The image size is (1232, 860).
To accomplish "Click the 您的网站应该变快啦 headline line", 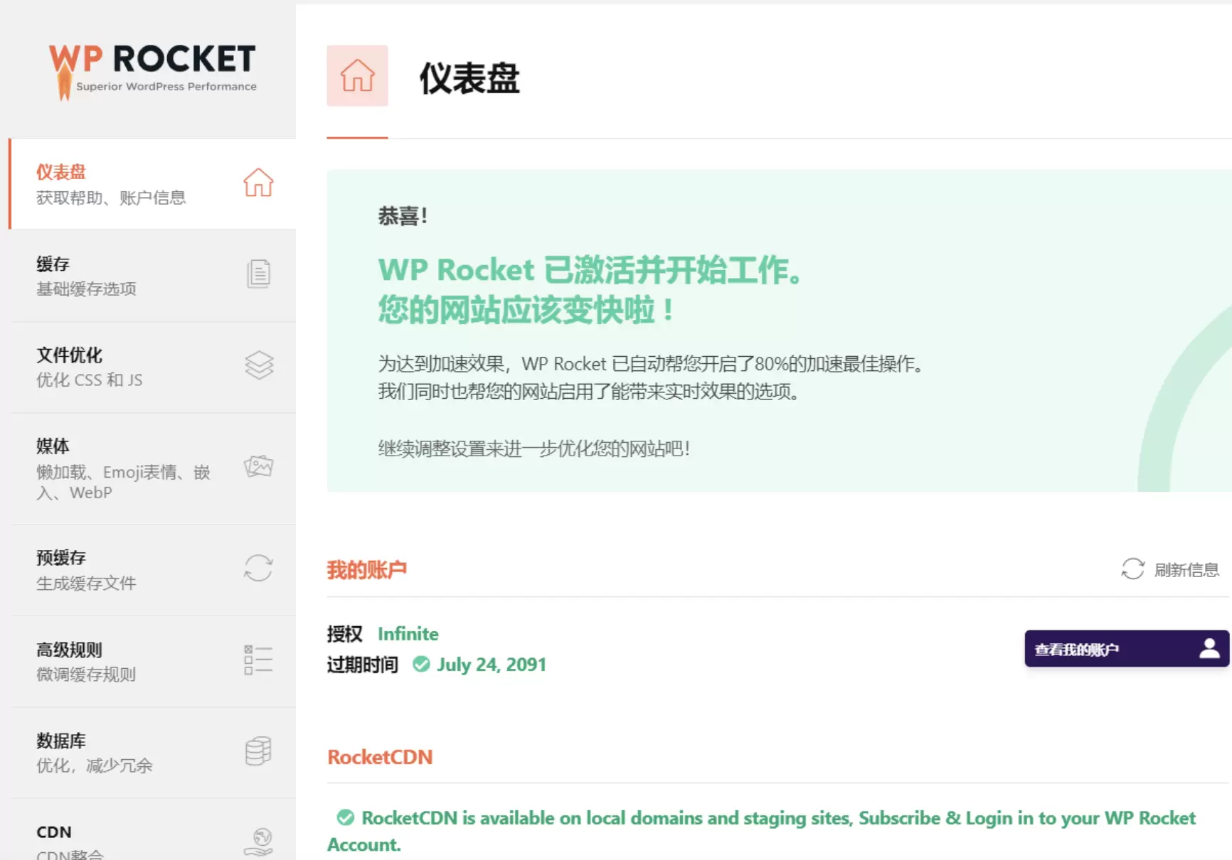I will 526,310.
